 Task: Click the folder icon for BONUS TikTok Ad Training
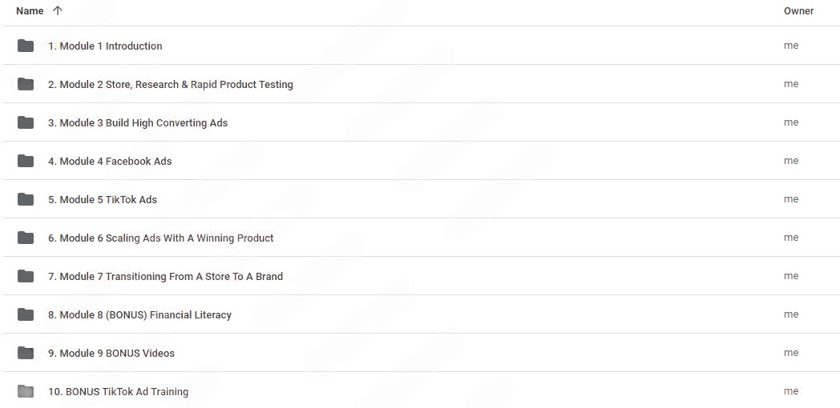26,391
